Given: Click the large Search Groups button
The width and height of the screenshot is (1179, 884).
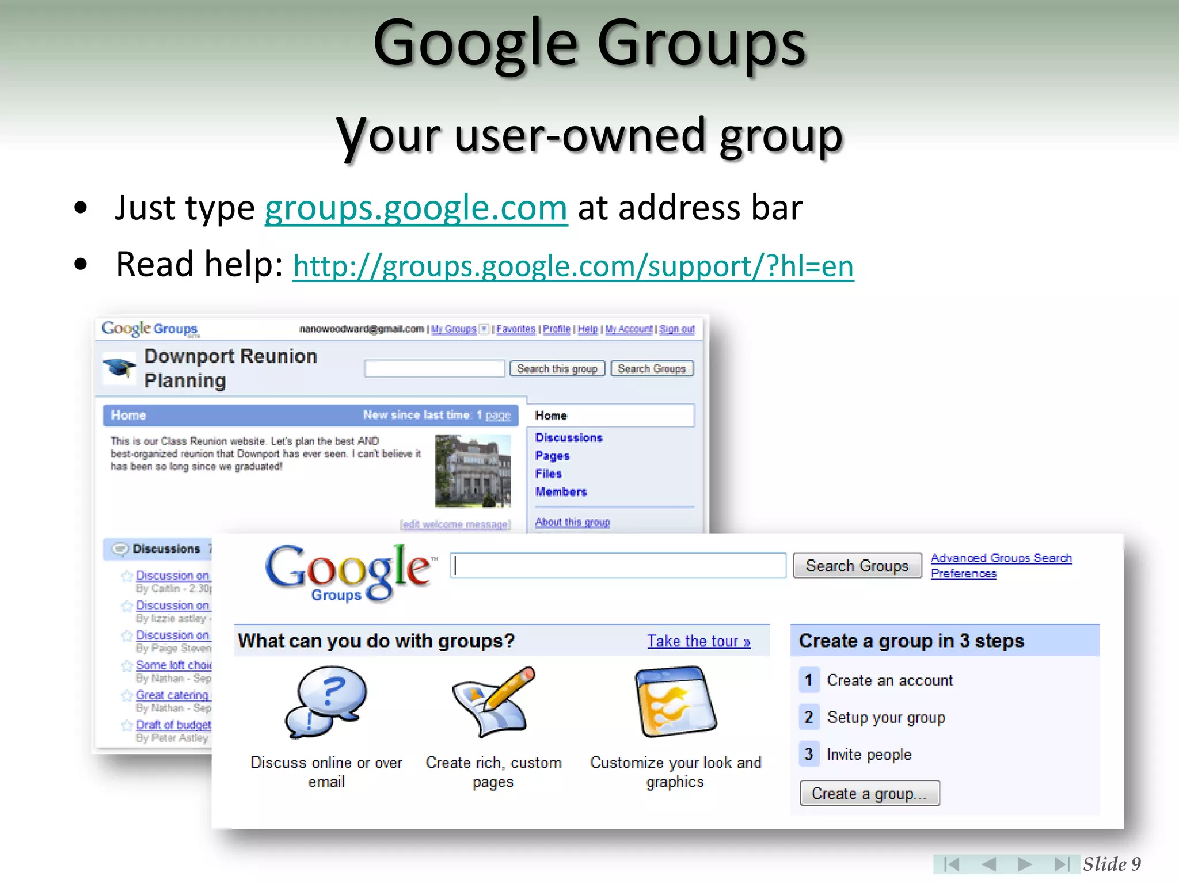Looking at the screenshot, I should [x=857, y=566].
